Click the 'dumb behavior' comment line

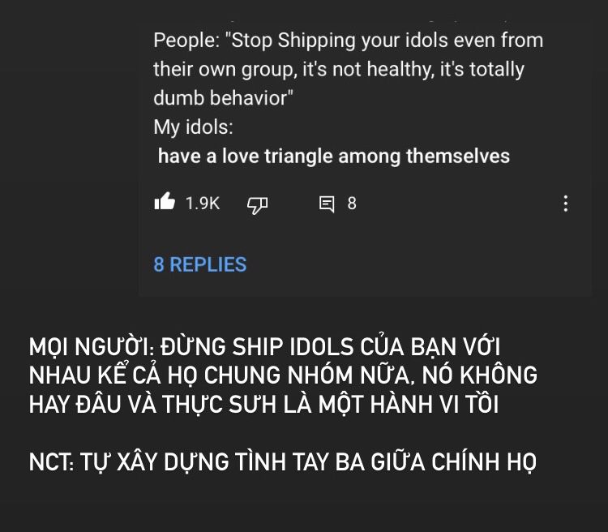[x=224, y=98]
